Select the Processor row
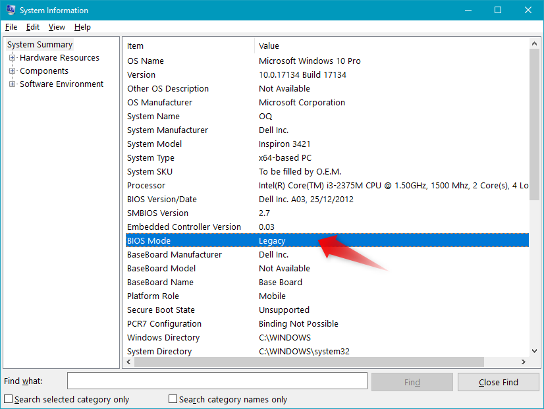Viewport: 544px width, 409px height. (x=327, y=186)
